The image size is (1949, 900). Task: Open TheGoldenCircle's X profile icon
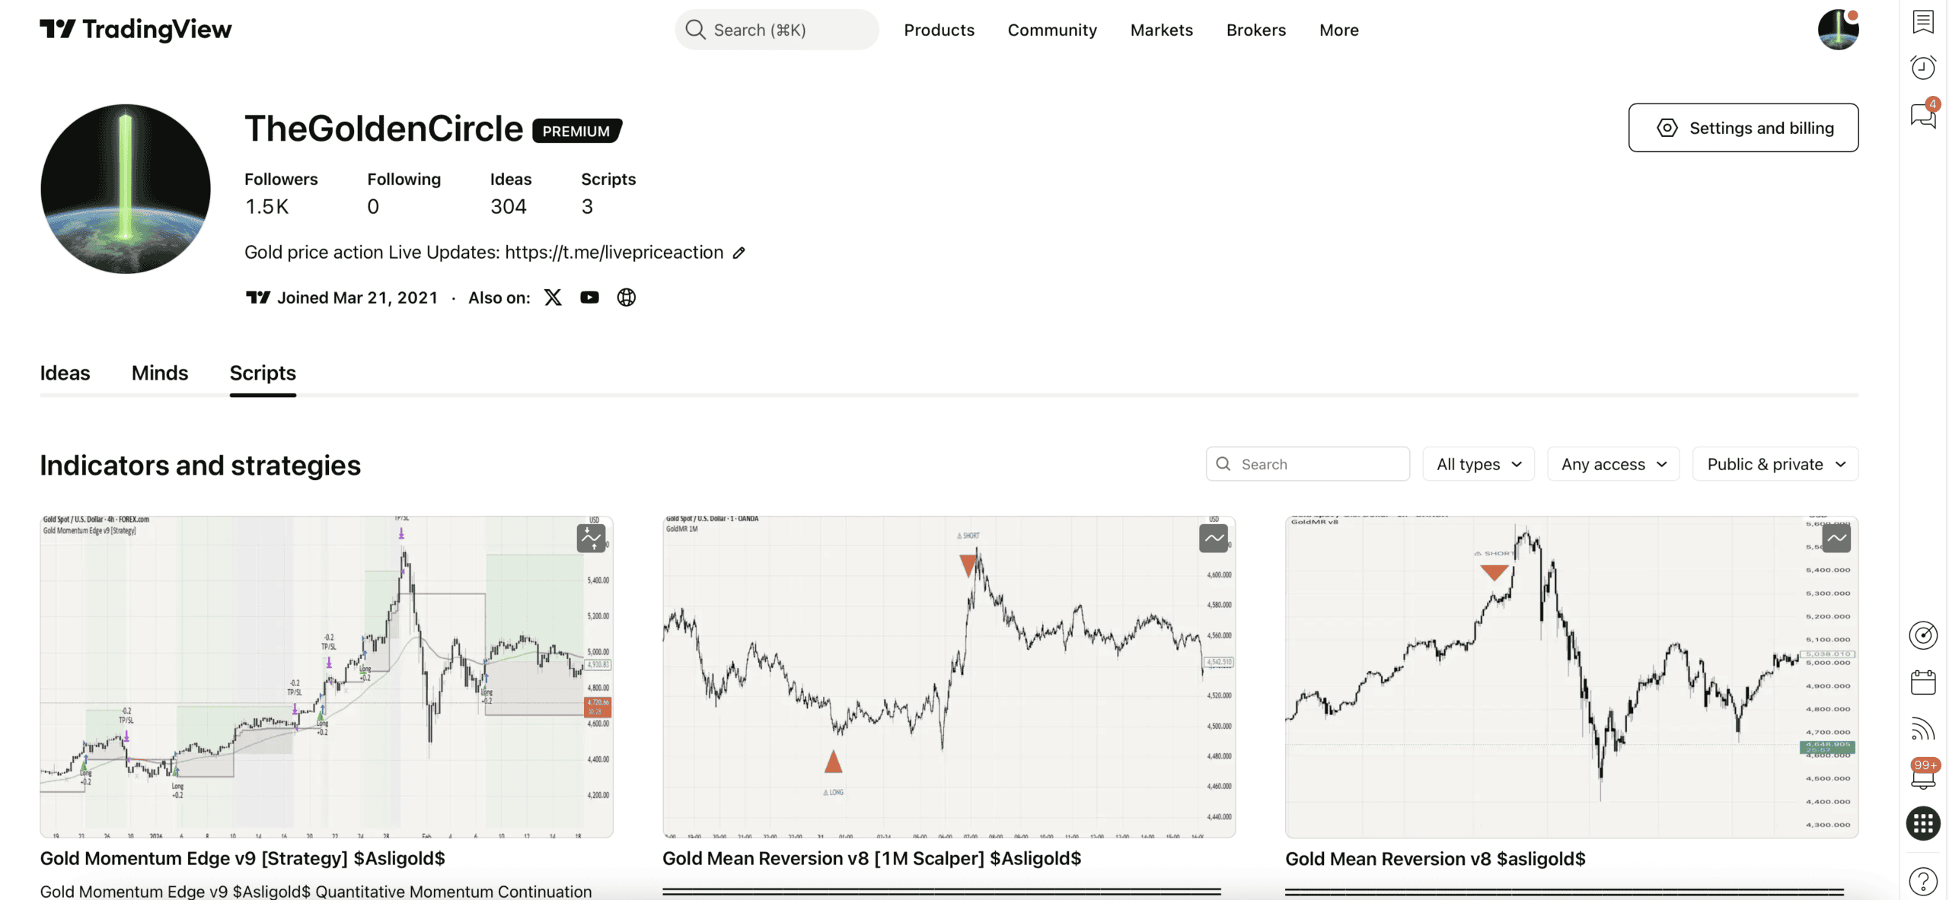[x=553, y=297]
